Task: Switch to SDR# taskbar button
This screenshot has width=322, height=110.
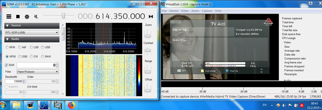Action: [44, 105]
